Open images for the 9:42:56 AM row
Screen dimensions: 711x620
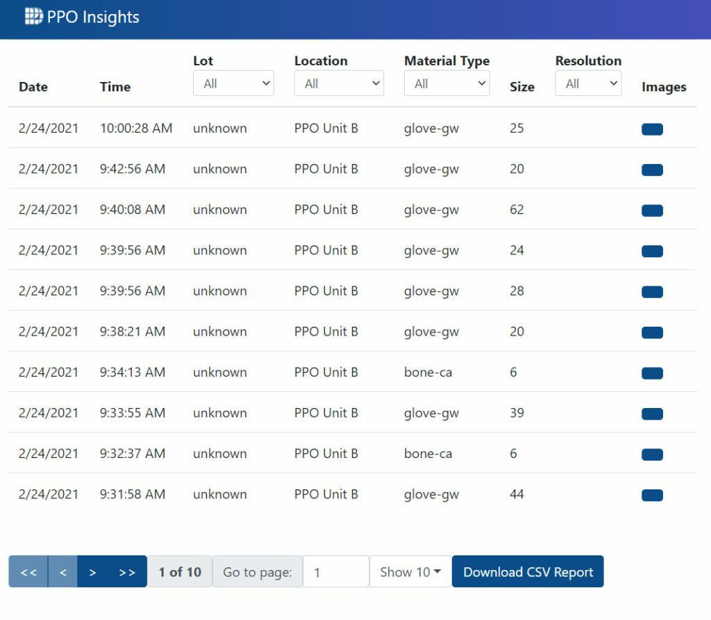coord(652,170)
